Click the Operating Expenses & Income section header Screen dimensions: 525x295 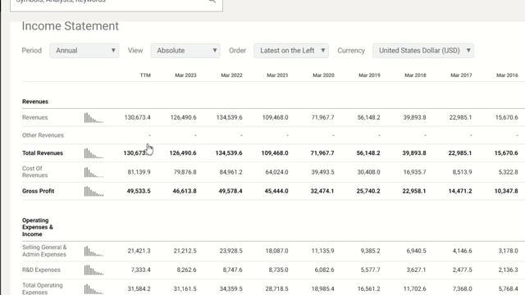point(38,227)
